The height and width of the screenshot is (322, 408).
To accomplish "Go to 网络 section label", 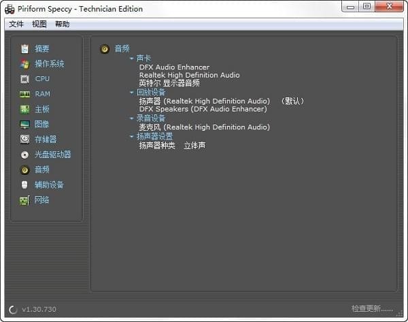I will (42, 200).
